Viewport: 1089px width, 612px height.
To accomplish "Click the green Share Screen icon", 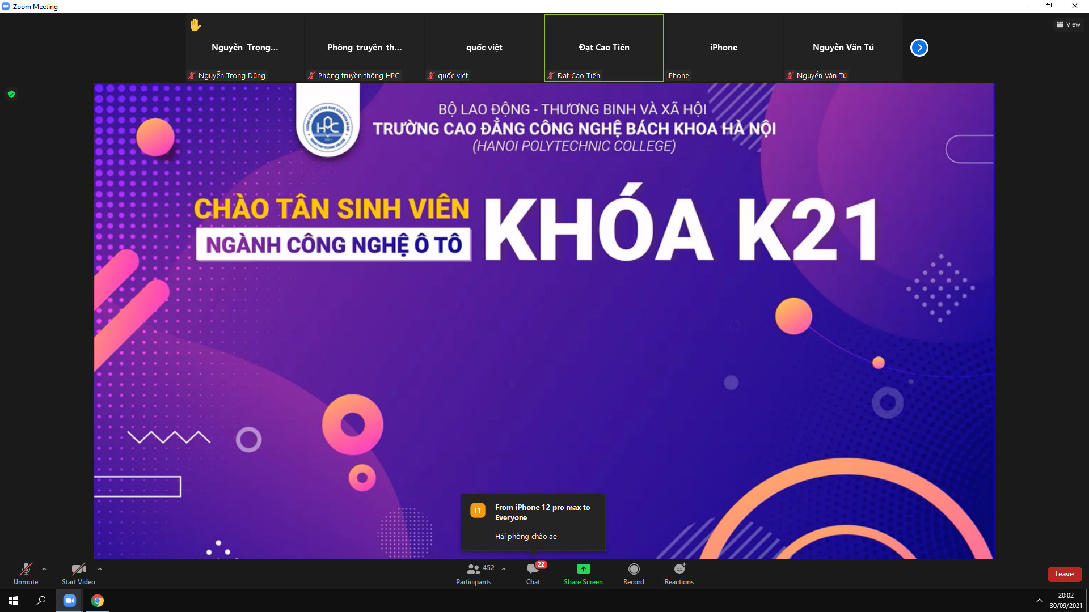I will pyautogui.click(x=583, y=569).
